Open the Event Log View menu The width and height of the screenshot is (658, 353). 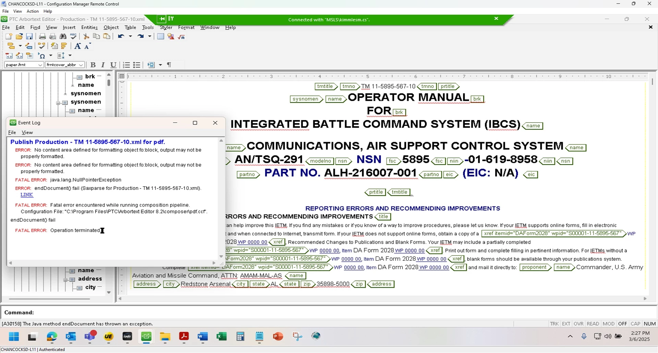[27, 133]
